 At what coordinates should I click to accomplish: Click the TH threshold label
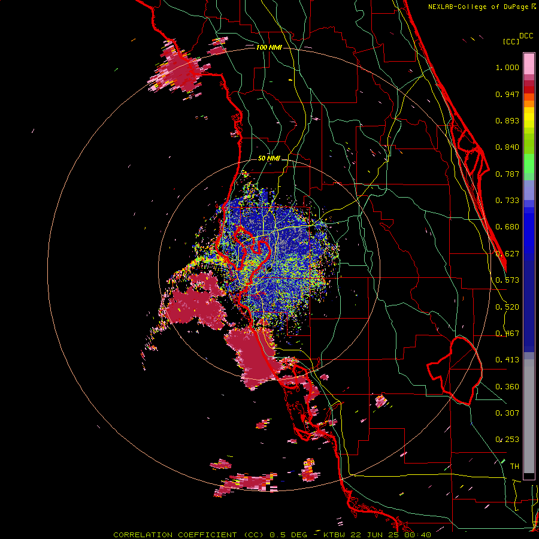click(514, 467)
